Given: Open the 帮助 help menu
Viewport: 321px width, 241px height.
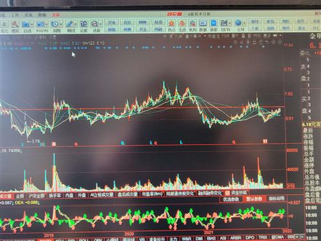Looking at the screenshot, I should tap(42, 15).
